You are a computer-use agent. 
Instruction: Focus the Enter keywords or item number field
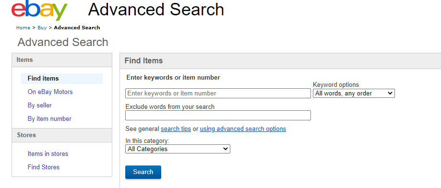(218, 94)
